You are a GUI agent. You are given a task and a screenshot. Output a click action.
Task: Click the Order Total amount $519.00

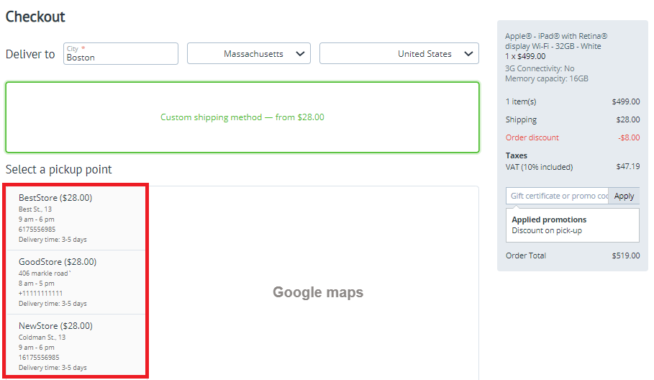click(626, 255)
